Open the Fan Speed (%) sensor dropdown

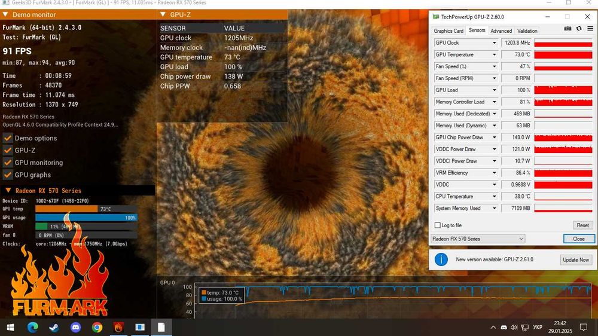[x=495, y=66]
